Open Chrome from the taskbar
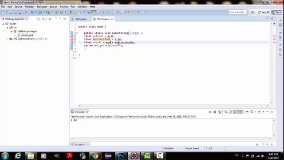284x160 pixels. [95, 156]
